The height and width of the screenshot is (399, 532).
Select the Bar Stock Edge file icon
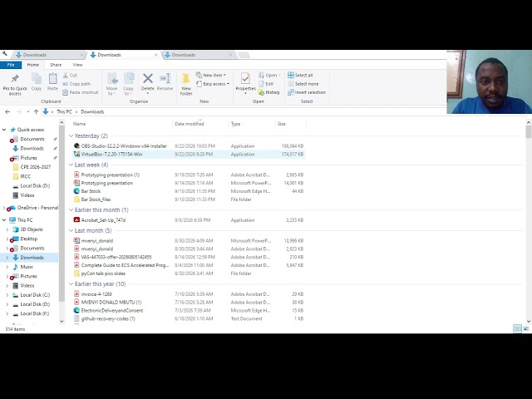tap(76, 191)
